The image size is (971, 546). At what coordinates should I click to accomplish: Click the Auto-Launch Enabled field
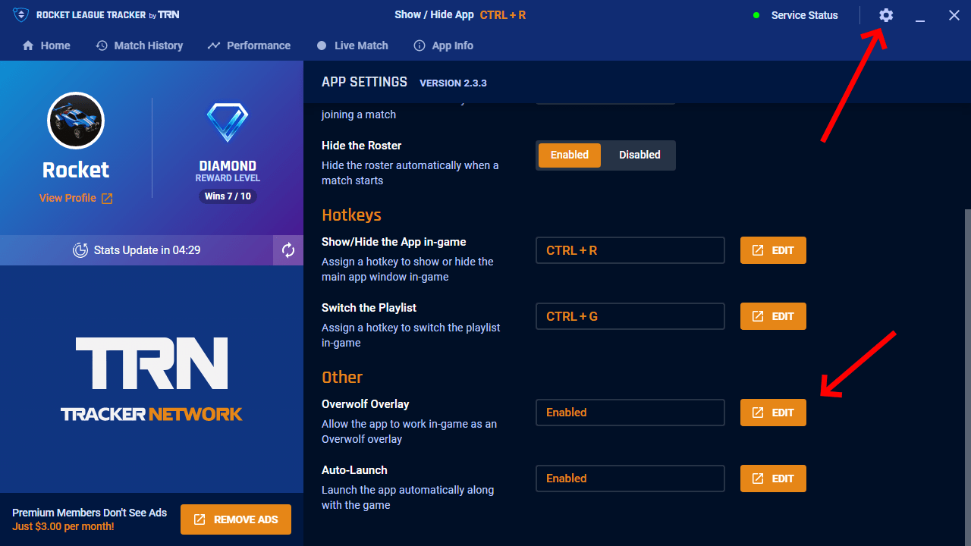[x=630, y=479]
